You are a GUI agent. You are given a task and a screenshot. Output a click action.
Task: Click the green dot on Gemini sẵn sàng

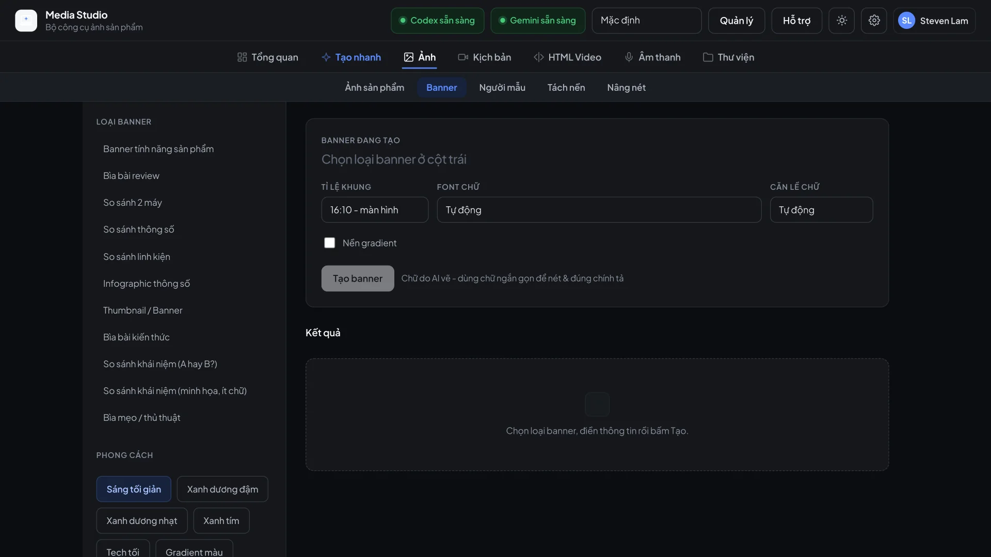click(x=502, y=21)
